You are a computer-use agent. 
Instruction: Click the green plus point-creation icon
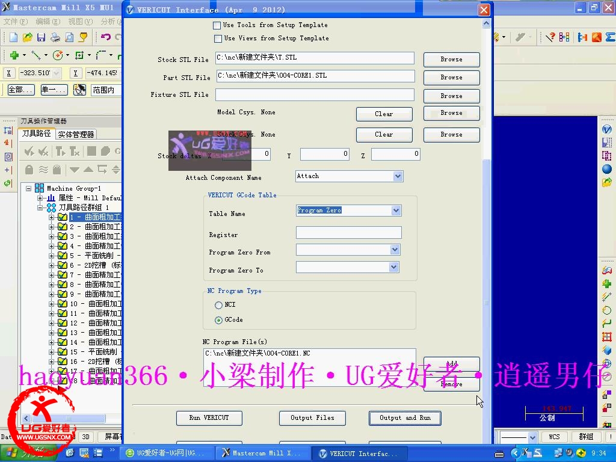(14, 55)
